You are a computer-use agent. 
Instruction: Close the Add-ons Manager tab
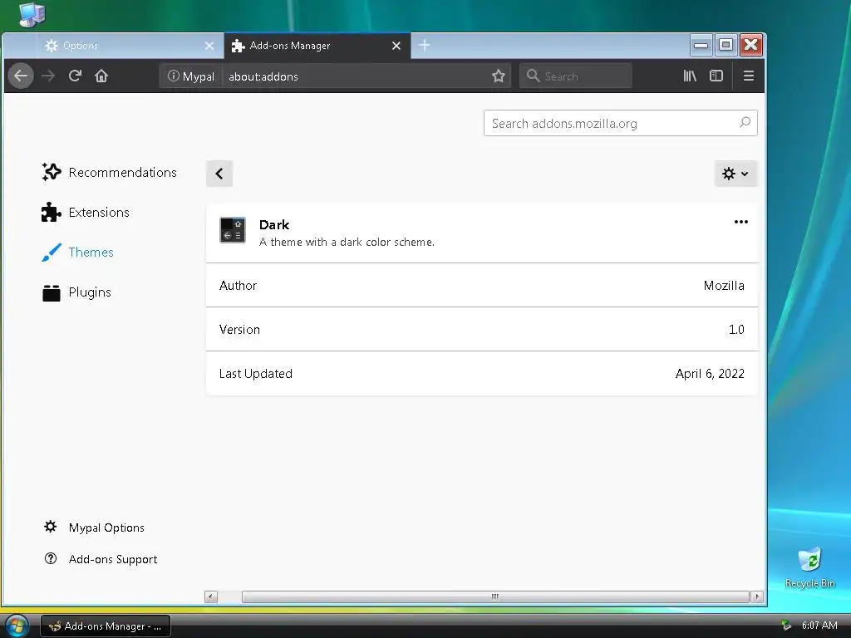click(x=396, y=47)
